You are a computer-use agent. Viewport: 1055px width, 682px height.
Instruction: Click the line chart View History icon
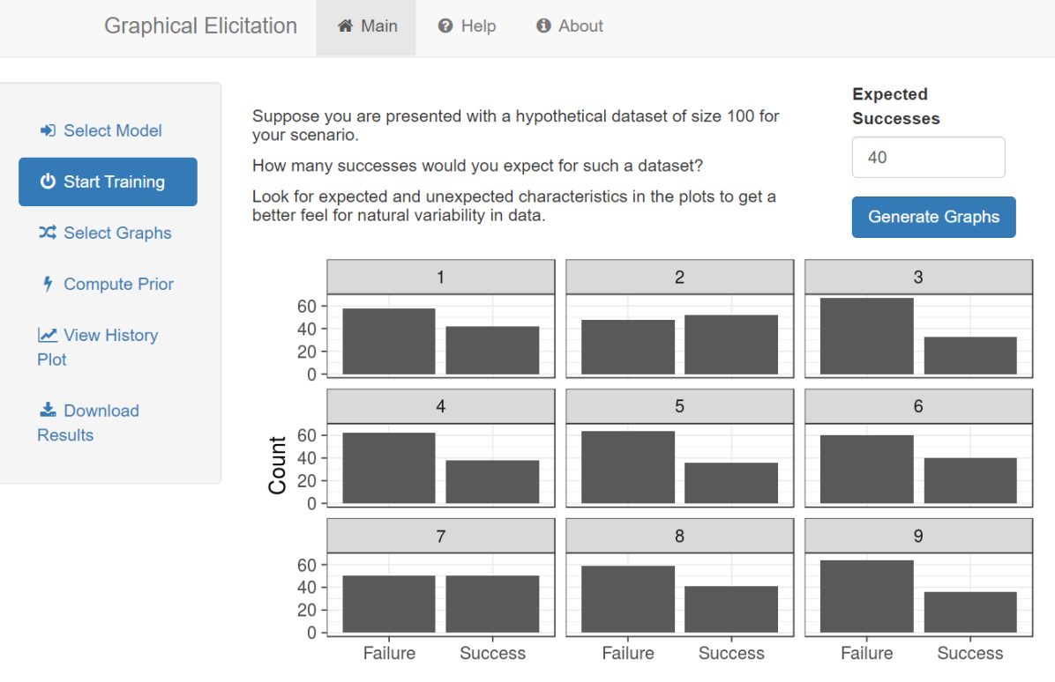tap(48, 335)
